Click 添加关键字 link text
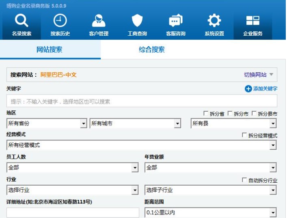287x218 pixels. [x=265, y=89]
